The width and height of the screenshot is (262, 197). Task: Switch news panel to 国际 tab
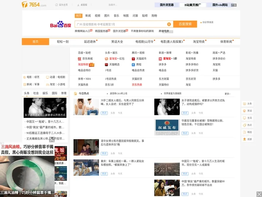coord(55,93)
